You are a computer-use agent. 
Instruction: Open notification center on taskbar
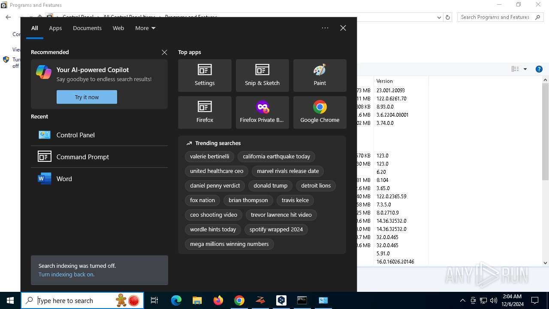point(535,300)
